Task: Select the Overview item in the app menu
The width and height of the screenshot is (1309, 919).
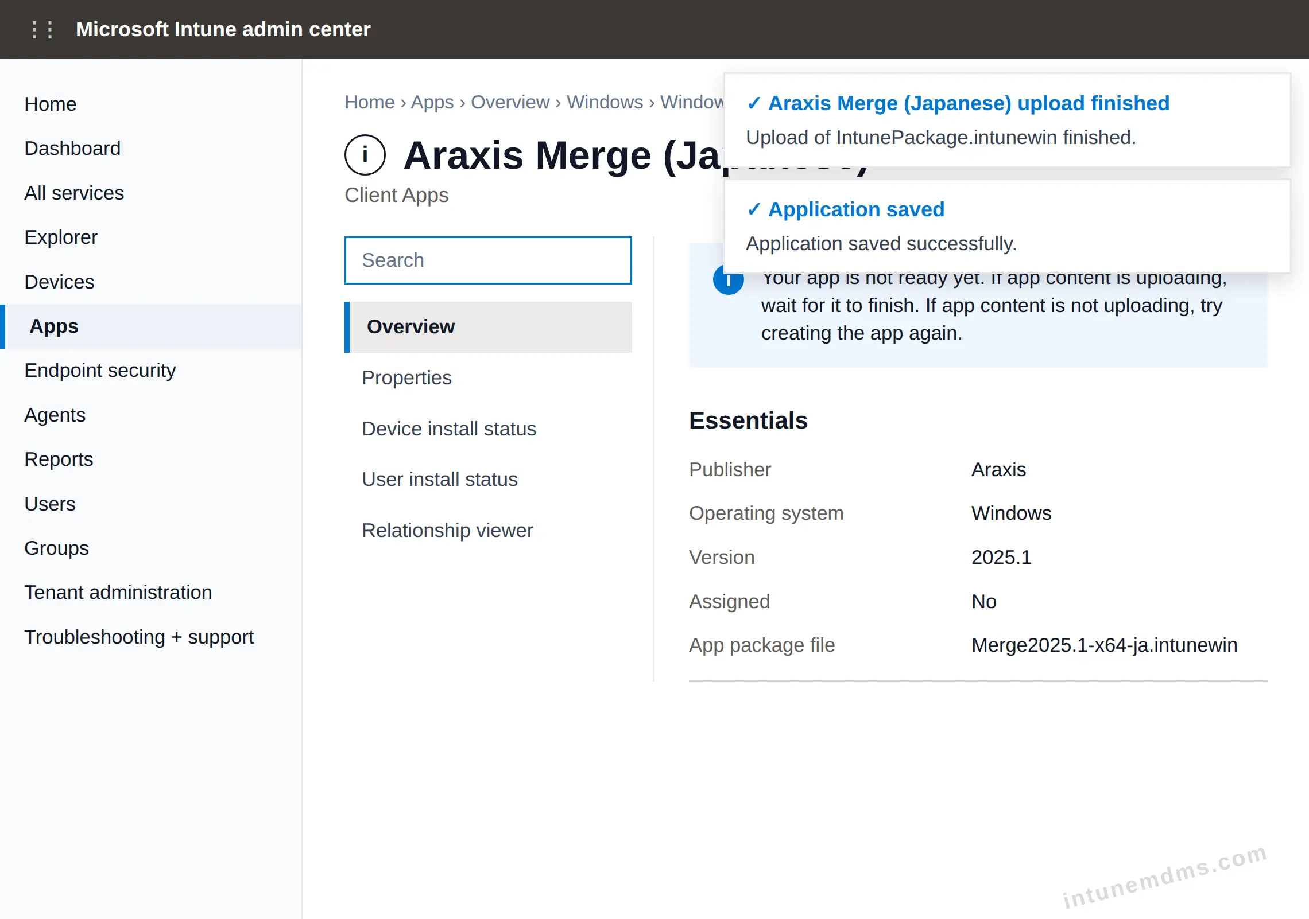Action: click(488, 327)
